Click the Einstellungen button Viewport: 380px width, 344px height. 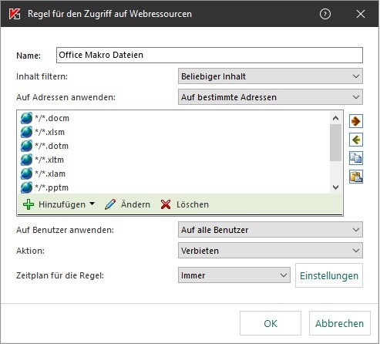(329, 275)
